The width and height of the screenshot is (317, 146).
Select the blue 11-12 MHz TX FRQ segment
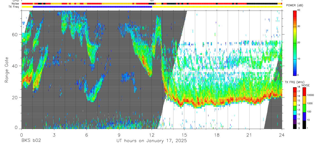(295, 117)
